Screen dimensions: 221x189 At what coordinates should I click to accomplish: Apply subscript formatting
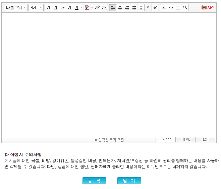tap(104, 7)
